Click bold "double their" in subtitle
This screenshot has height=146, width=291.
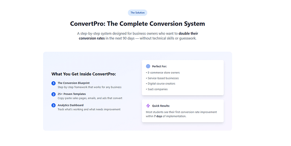[188, 33]
